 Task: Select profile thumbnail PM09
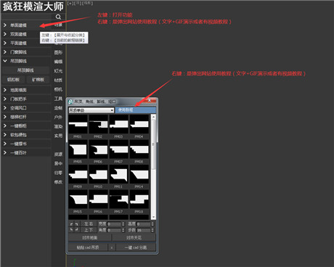(x=78, y=174)
